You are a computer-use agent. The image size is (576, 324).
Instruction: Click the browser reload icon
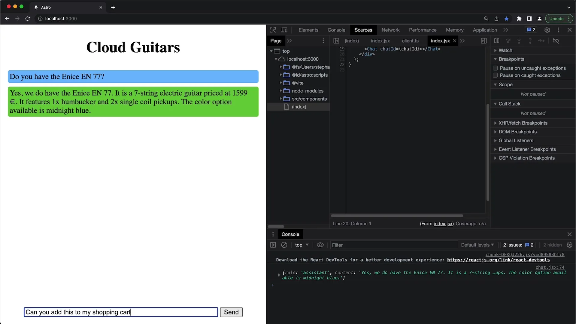[27, 19]
